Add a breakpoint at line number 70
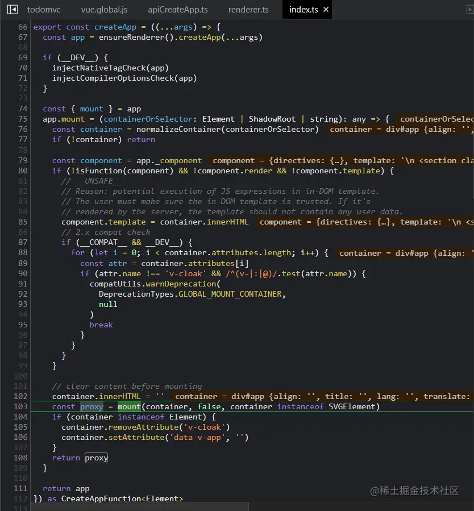Viewport: 474px width, 511px height. click(x=23, y=68)
